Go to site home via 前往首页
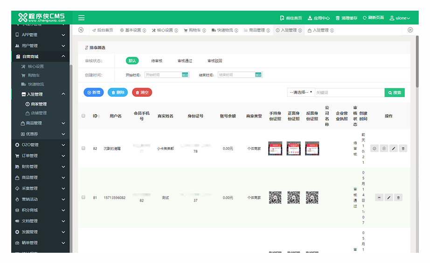Screen dimensions: 430x263 291,18
